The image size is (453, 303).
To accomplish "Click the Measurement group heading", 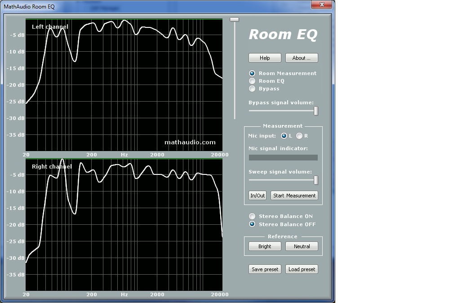I will coord(283,126).
